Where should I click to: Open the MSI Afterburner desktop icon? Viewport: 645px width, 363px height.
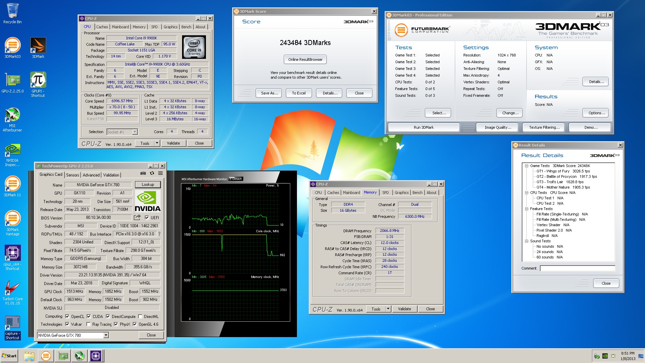click(x=12, y=120)
